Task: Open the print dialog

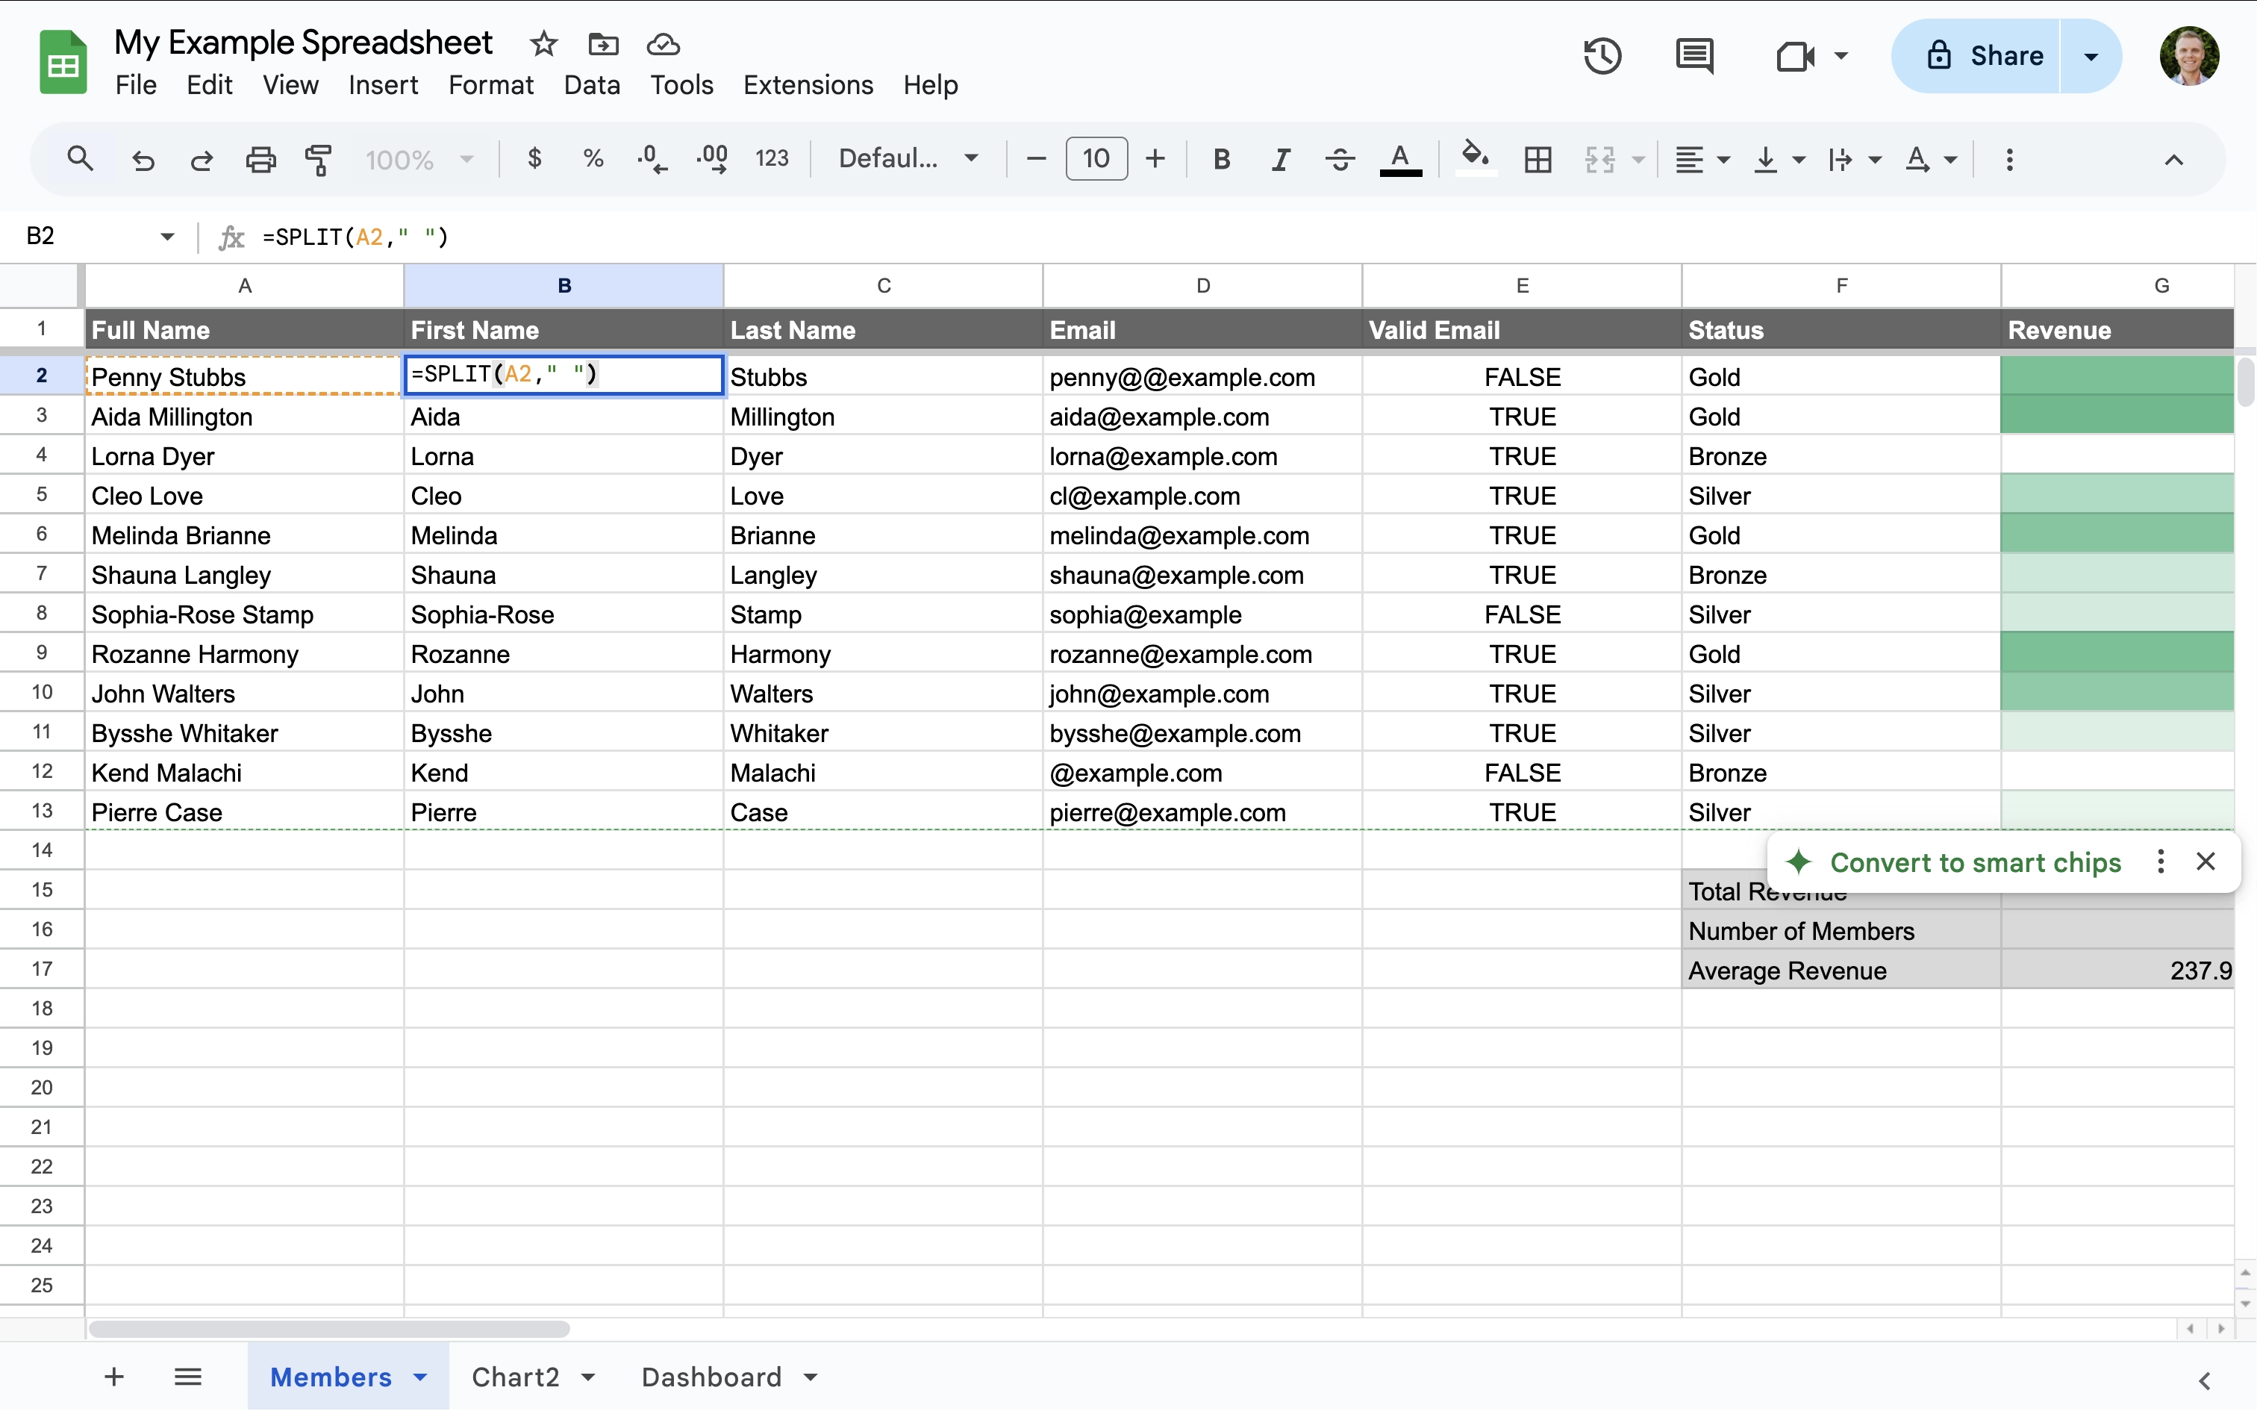Action: click(260, 158)
